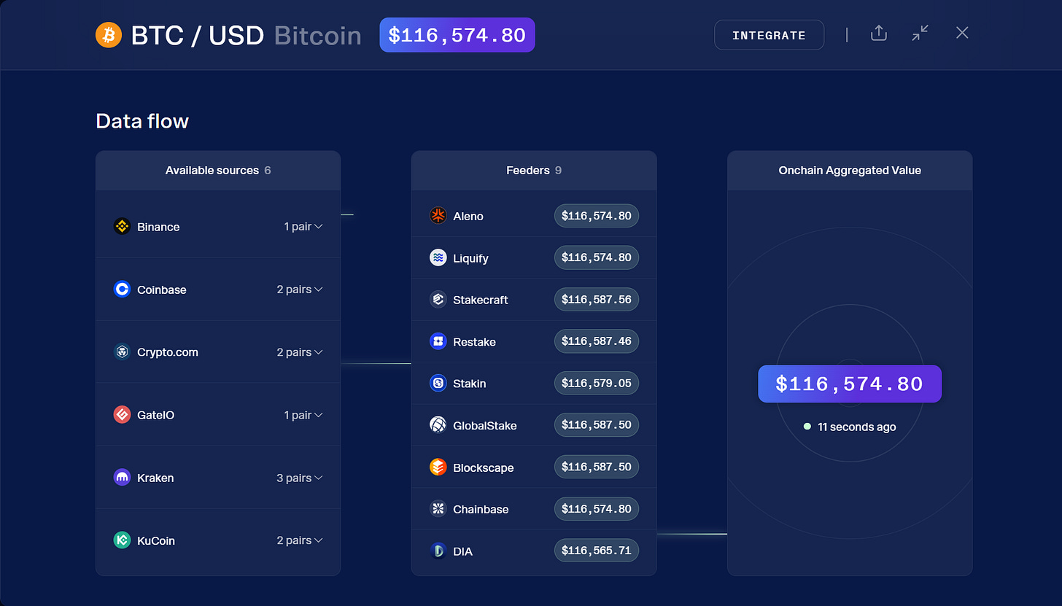1062x606 pixels.
Task: Click the Onchain Aggregated Value price badge
Action: pyautogui.click(x=849, y=384)
